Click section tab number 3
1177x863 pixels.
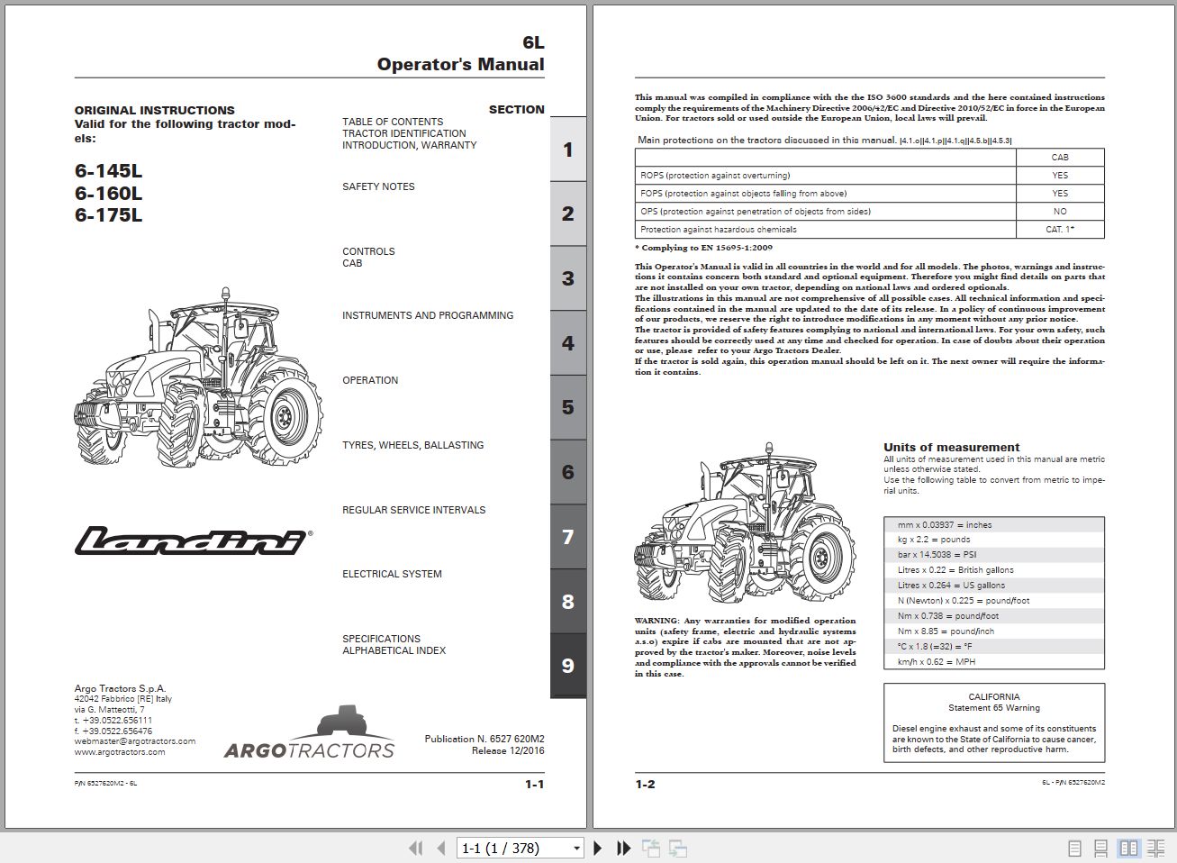(x=568, y=278)
